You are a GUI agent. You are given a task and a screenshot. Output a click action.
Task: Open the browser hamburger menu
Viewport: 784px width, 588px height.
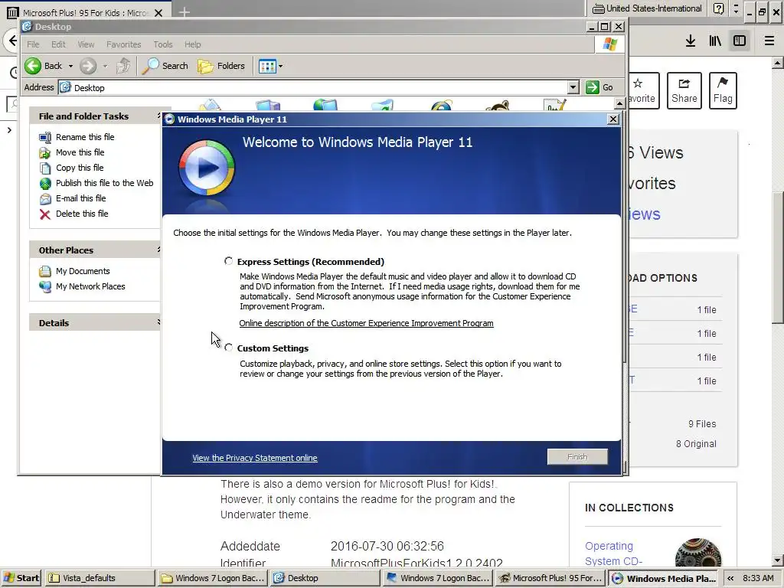[769, 41]
